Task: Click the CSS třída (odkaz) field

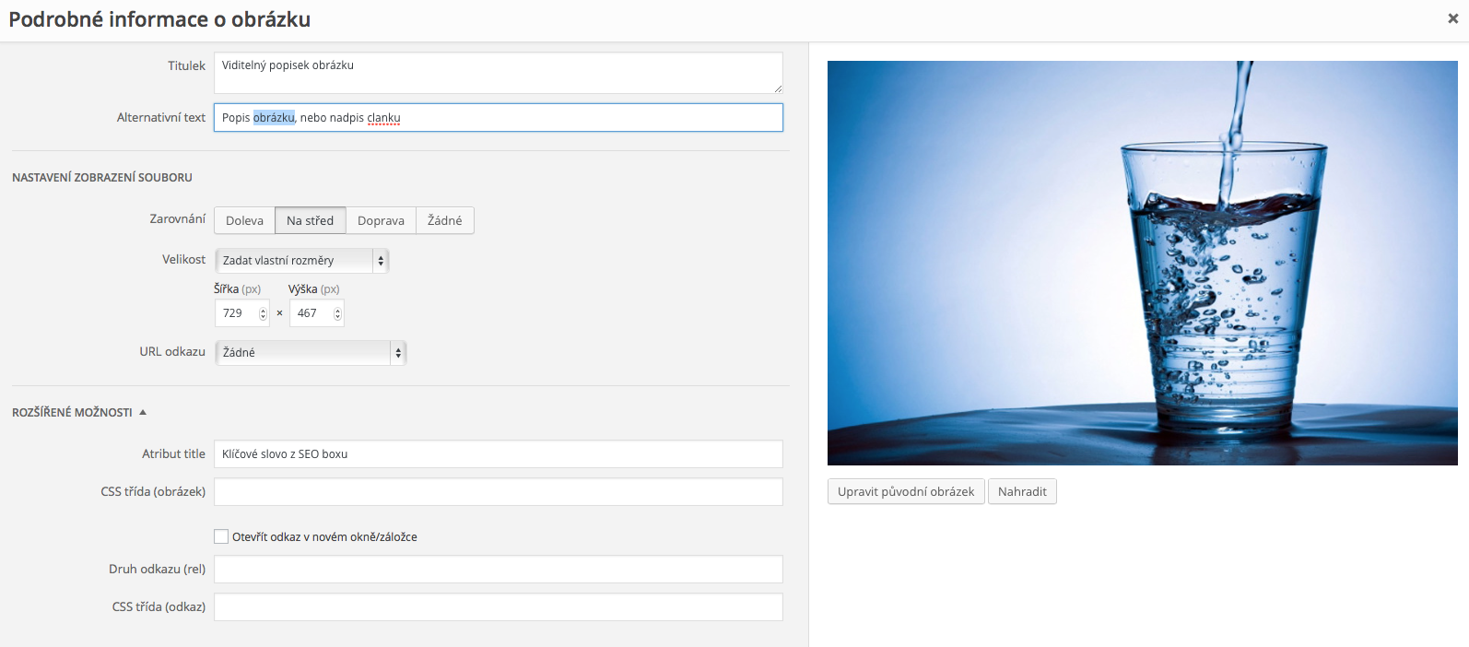Action: 498,607
